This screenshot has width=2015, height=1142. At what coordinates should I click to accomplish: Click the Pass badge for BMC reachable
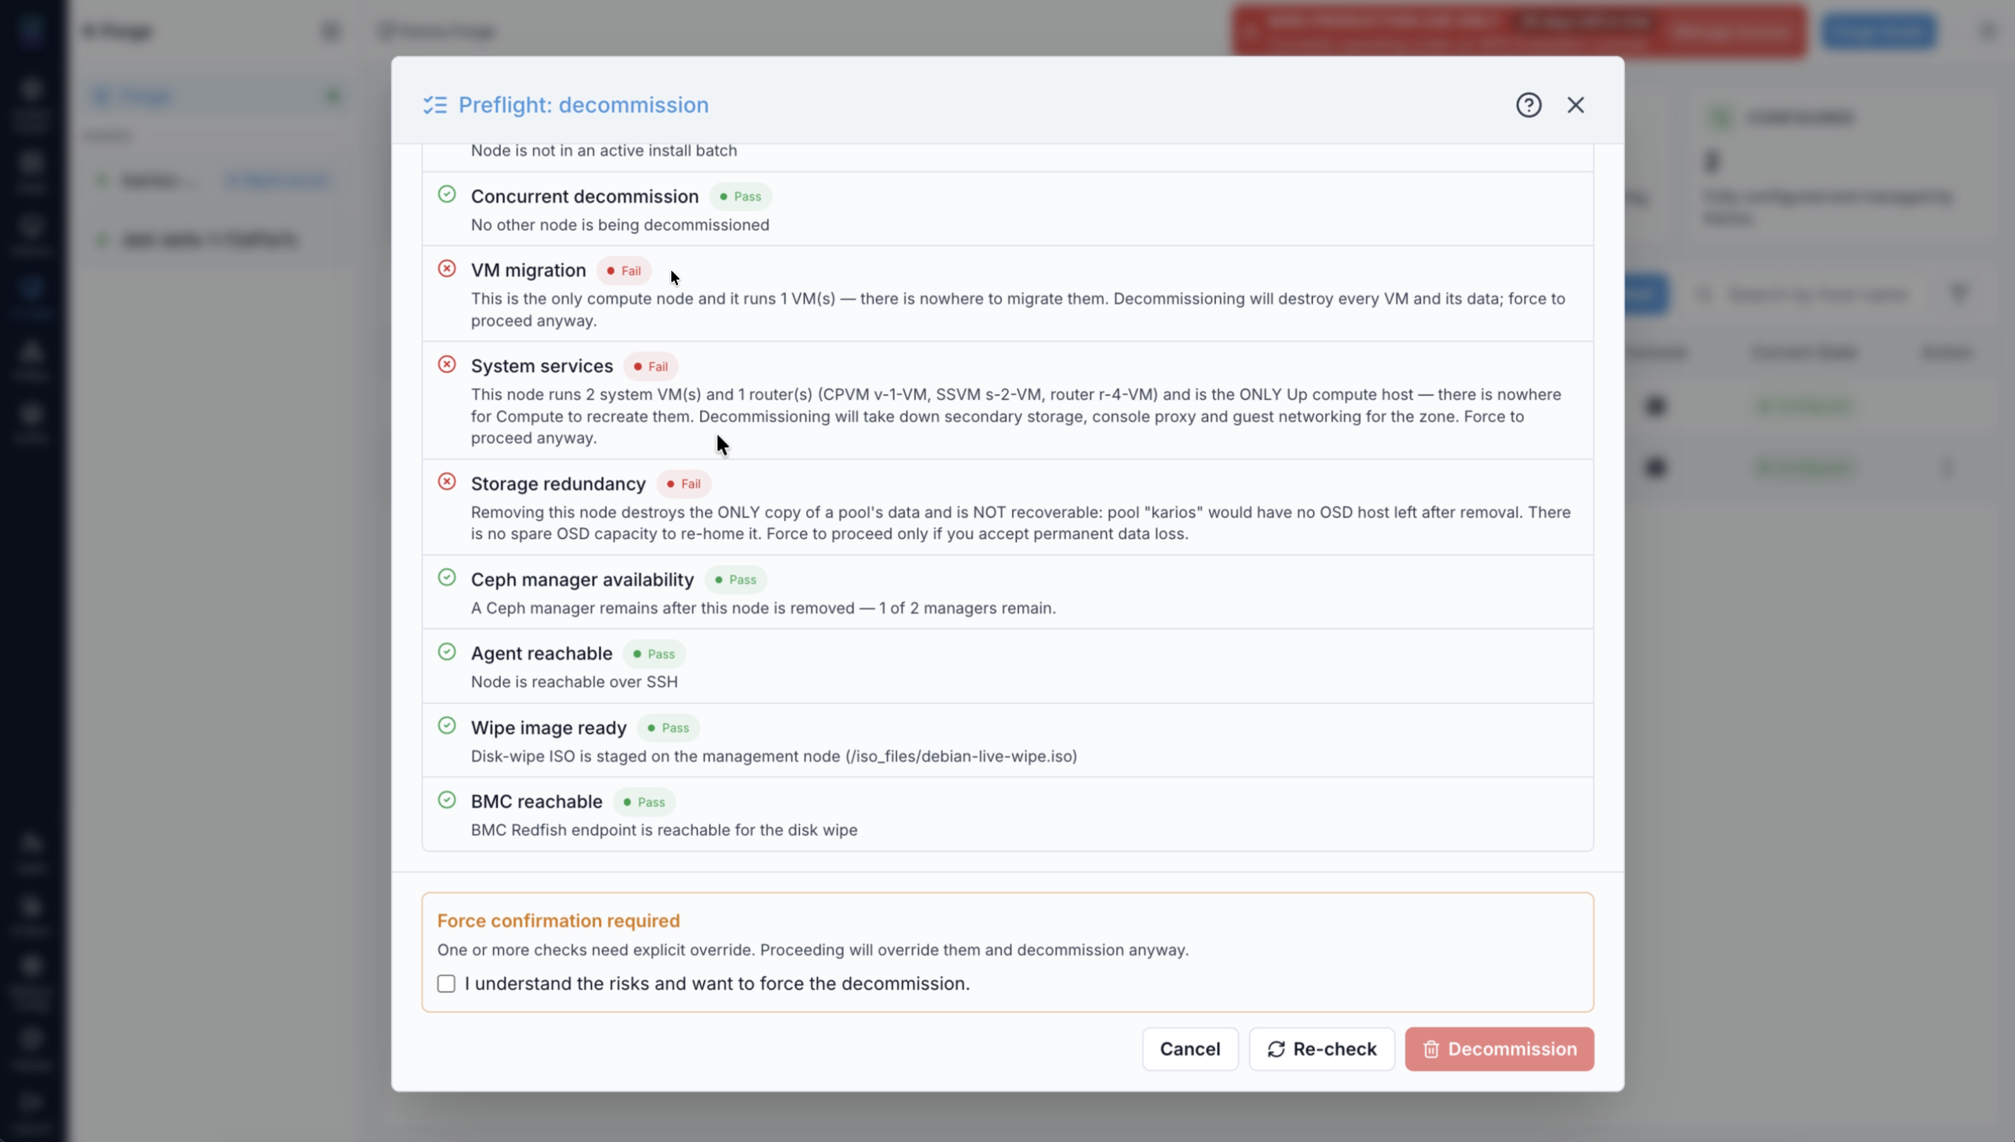644,801
